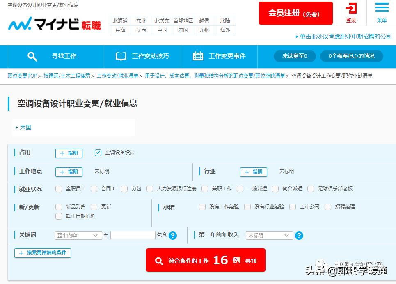Screen dimensions: 396x284
Task: Open the 天国 link
Action: [x=25, y=127]
